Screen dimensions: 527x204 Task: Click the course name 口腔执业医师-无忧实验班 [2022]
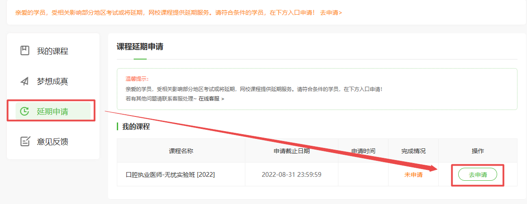coord(170,175)
